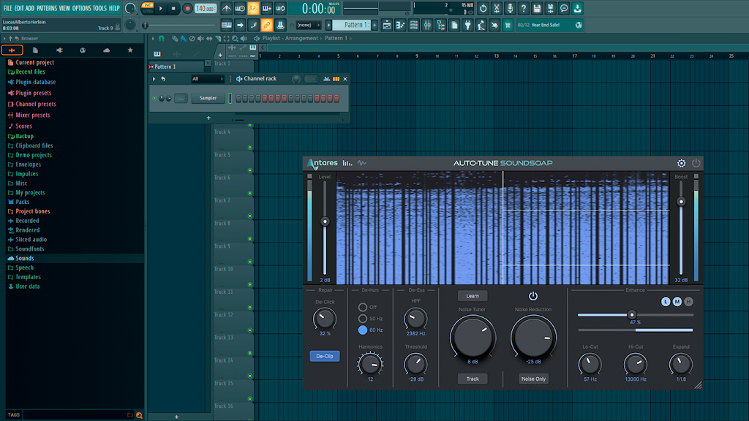Toggle the link/multilink to controllers icon

(x=266, y=25)
